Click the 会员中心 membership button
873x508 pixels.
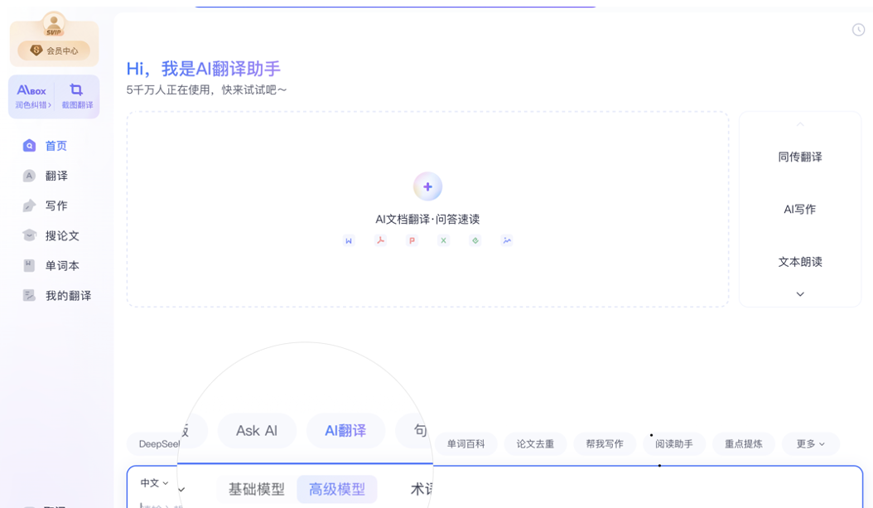[x=54, y=51]
